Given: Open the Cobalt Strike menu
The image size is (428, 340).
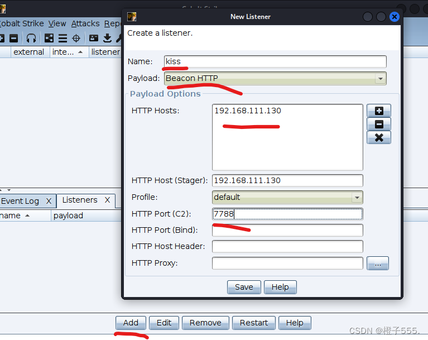Looking at the screenshot, I should coord(22,23).
